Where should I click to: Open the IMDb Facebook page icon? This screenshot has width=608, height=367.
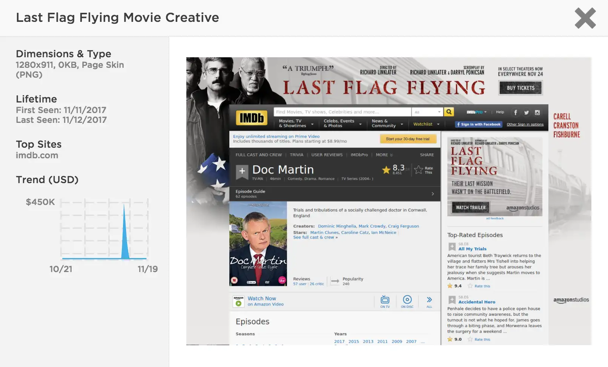pyautogui.click(x=516, y=112)
